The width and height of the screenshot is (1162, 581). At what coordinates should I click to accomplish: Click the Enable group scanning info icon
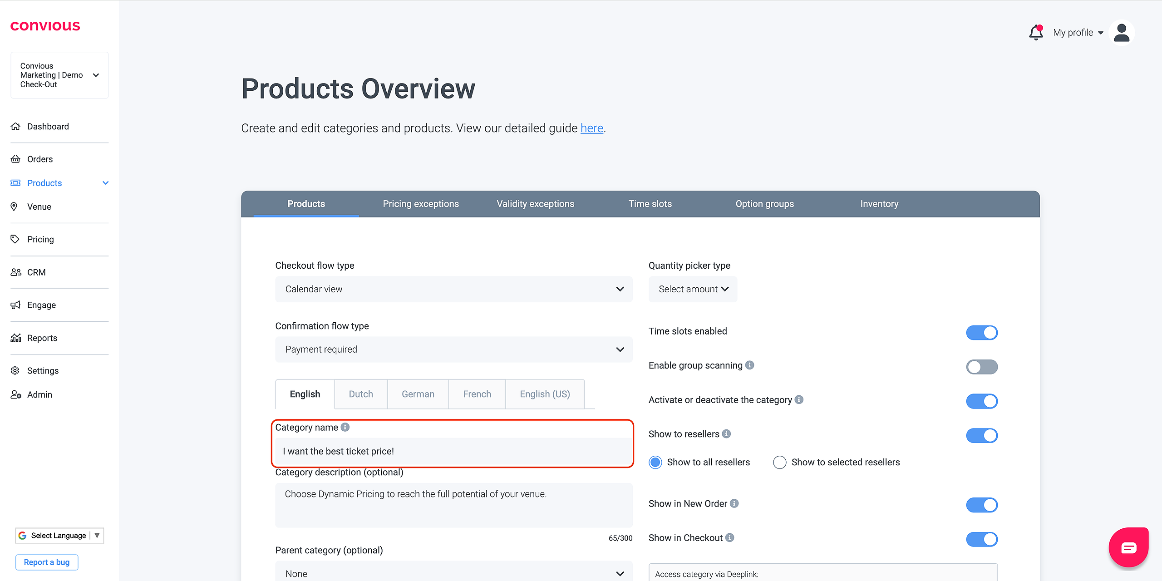(x=750, y=365)
